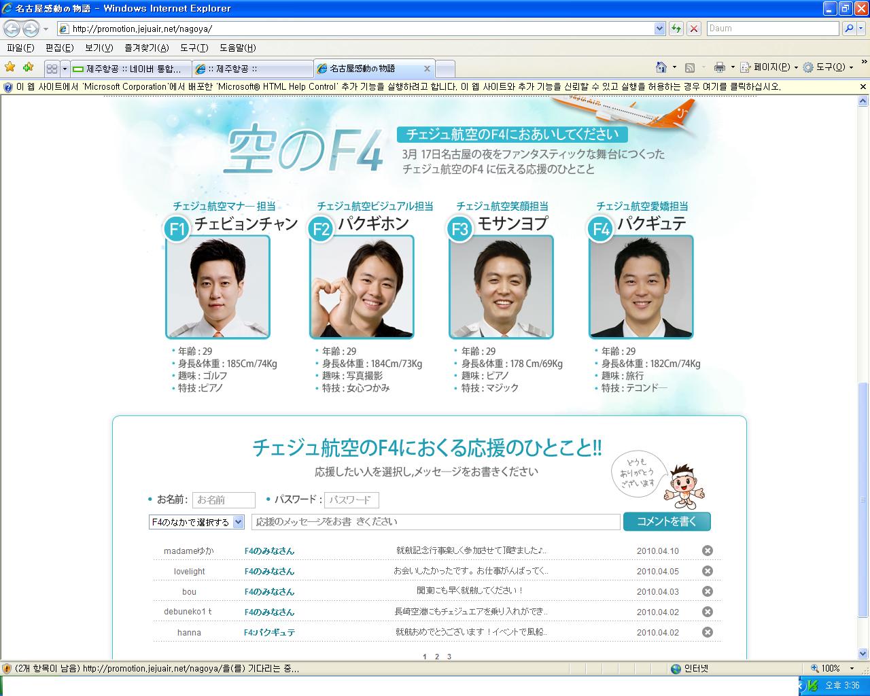This screenshot has width=870, height=696.
Task: Switch to the 제주항공 :: 네이버 통합 tab
Action: pyautogui.click(x=130, y=69)
